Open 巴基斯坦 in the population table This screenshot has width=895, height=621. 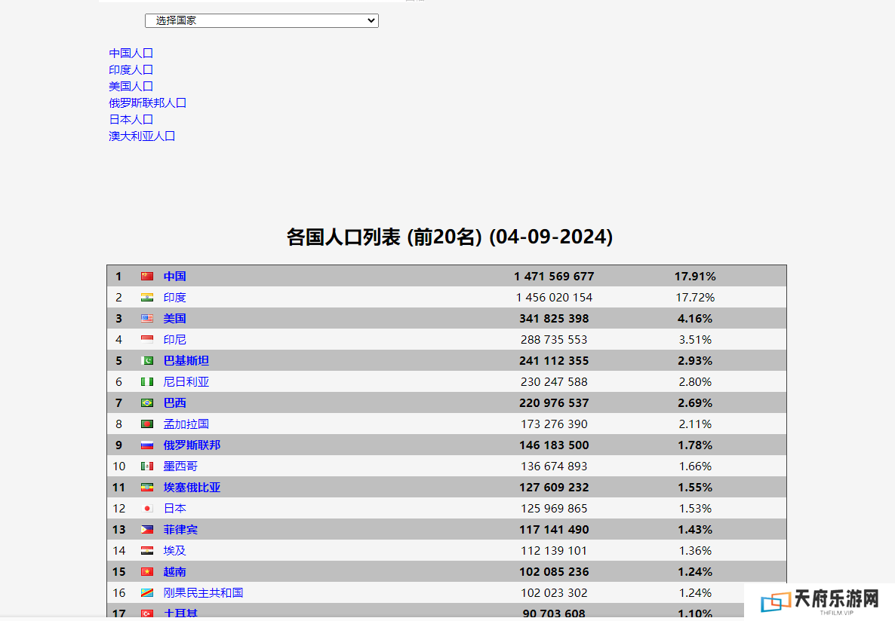tap(186, 360)
